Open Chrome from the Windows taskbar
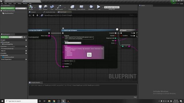Screen dimensions: 184x103 [54, 101]
